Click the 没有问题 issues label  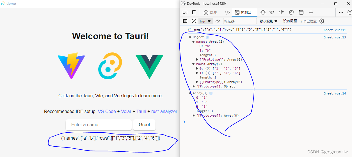[x=290, y=21]
